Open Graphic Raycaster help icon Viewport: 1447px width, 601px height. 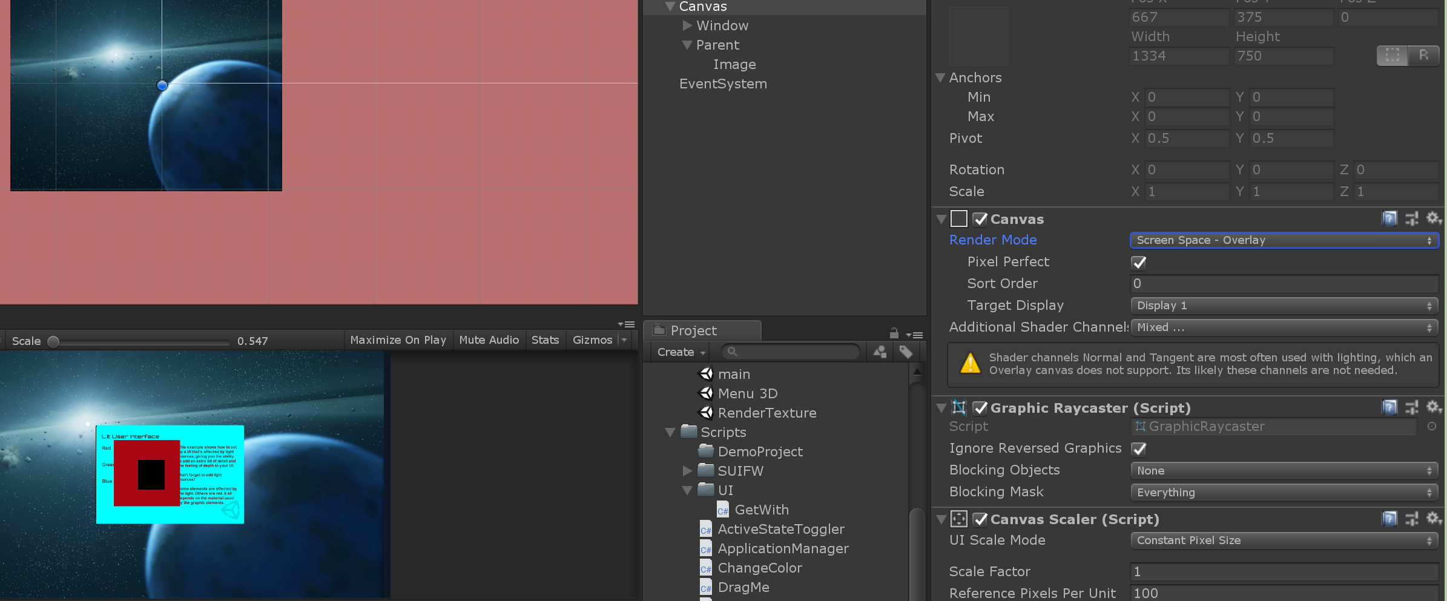coord(1389,407)
